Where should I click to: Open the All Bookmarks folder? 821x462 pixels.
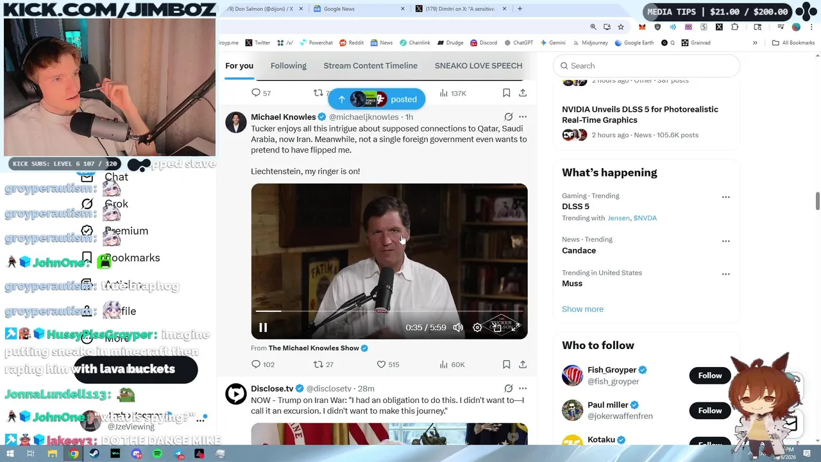pyautogui.click(x=793, y=43)
